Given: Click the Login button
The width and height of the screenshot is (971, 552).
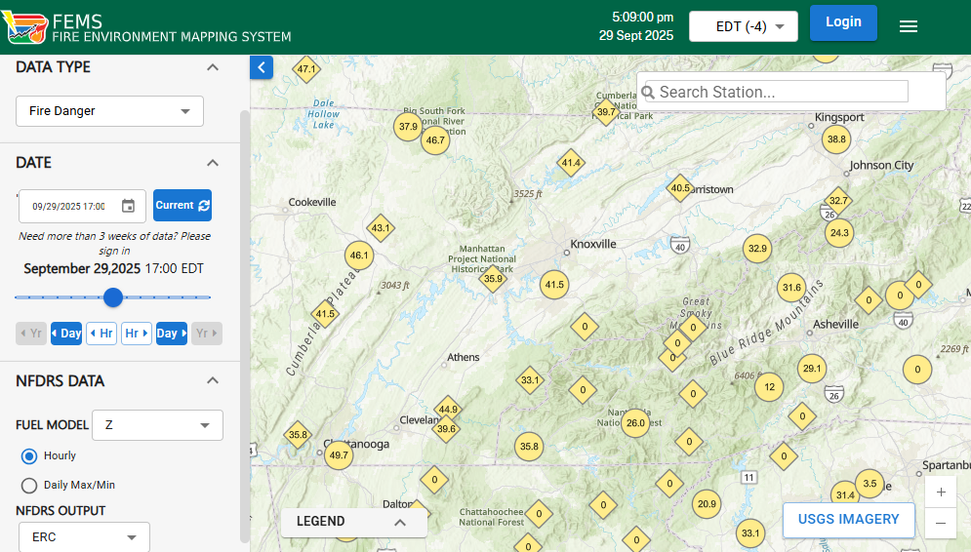Looking at the screenshot, I should pos(842,22).
